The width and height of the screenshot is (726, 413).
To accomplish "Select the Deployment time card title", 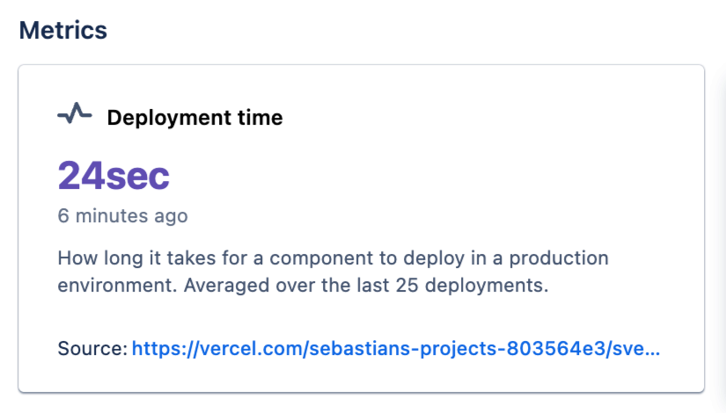I will tap(194, 117).
